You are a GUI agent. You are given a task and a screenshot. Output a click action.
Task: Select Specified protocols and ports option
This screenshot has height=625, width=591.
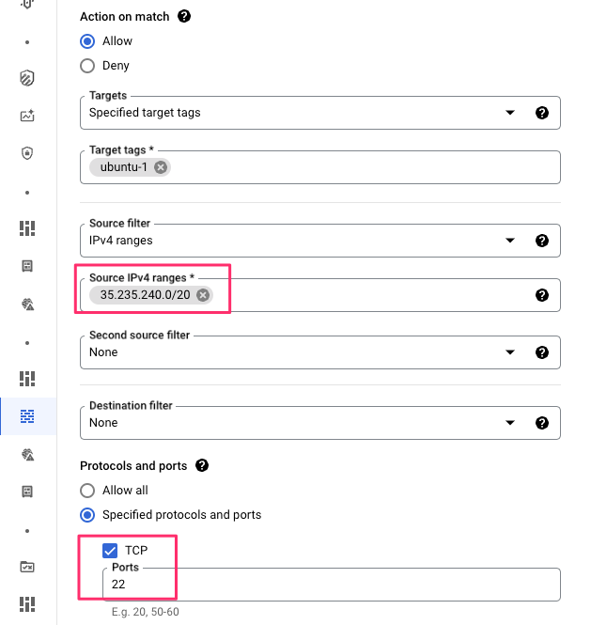pos(87,515)
